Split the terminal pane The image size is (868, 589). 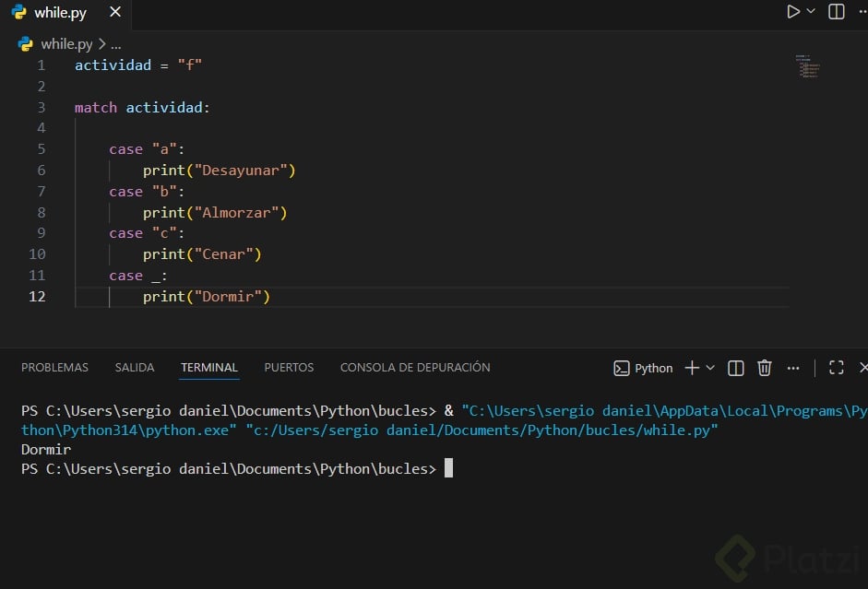[x=736, y=368]
